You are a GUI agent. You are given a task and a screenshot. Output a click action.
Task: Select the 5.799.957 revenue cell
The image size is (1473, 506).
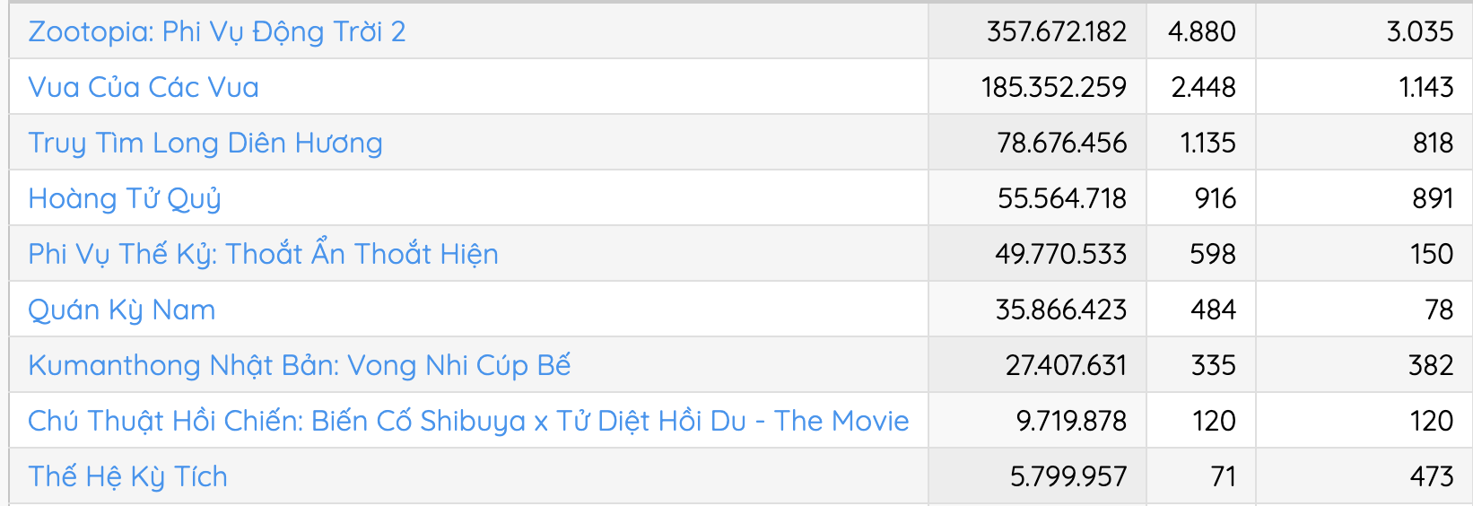[x=1068, y=477]
